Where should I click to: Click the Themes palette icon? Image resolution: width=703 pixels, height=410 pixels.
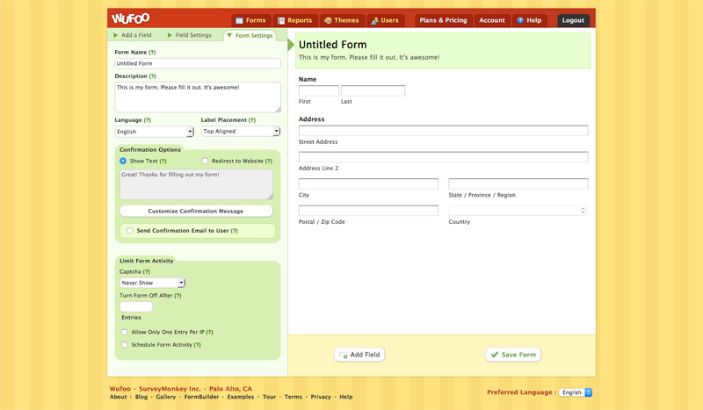pos(328,20)
